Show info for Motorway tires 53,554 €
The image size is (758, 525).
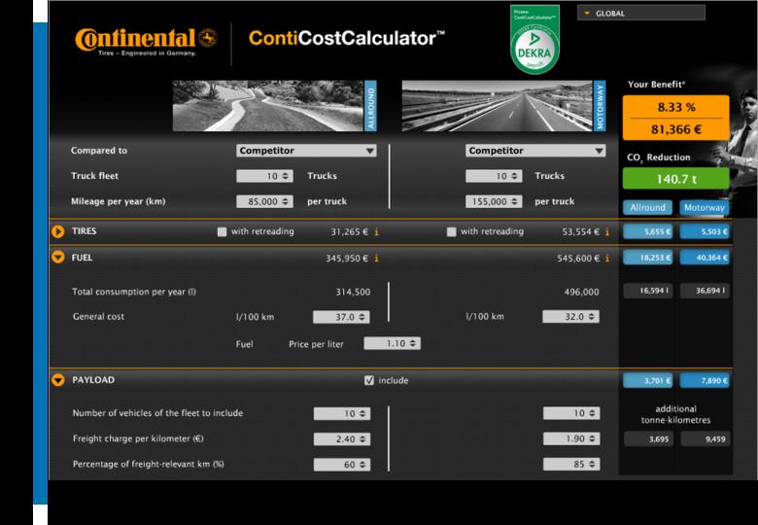[x=607, y=232]
